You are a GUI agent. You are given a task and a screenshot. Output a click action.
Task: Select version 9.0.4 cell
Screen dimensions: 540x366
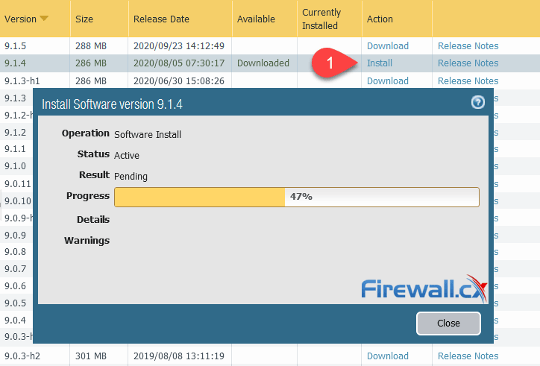[x=15, y=321]
